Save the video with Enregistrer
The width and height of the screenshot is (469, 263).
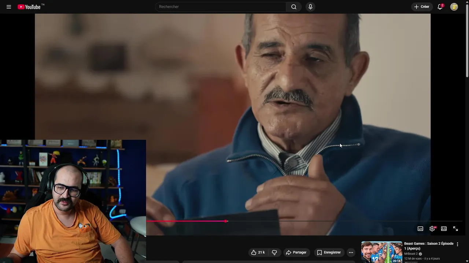[x=329, y=252]
